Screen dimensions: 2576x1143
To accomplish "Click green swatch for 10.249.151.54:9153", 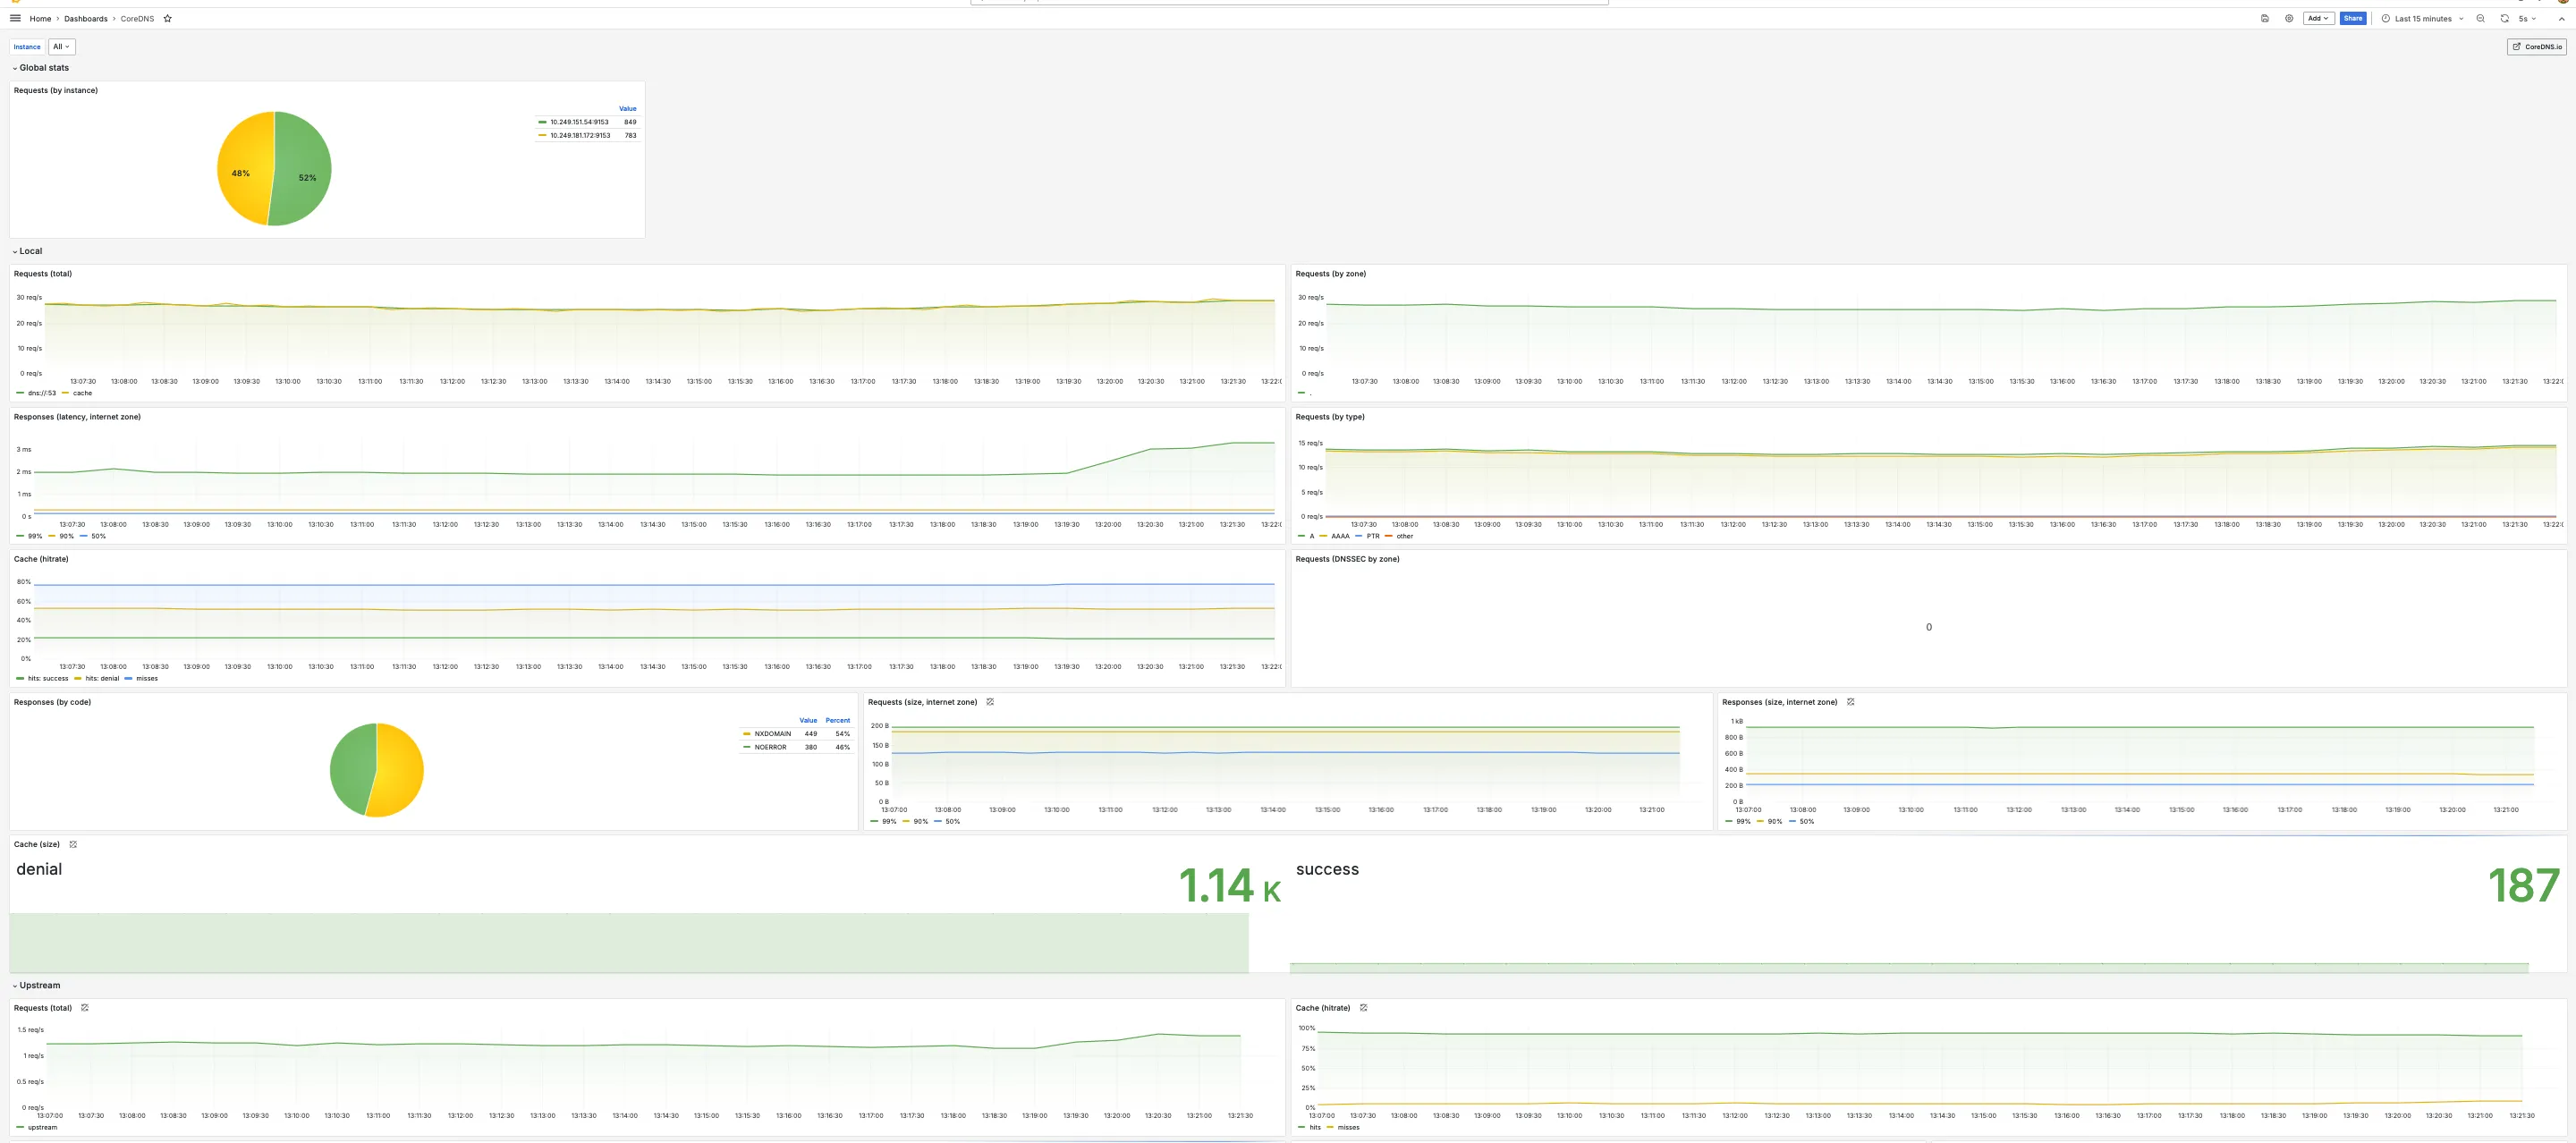I will click(x=542, y=122).
